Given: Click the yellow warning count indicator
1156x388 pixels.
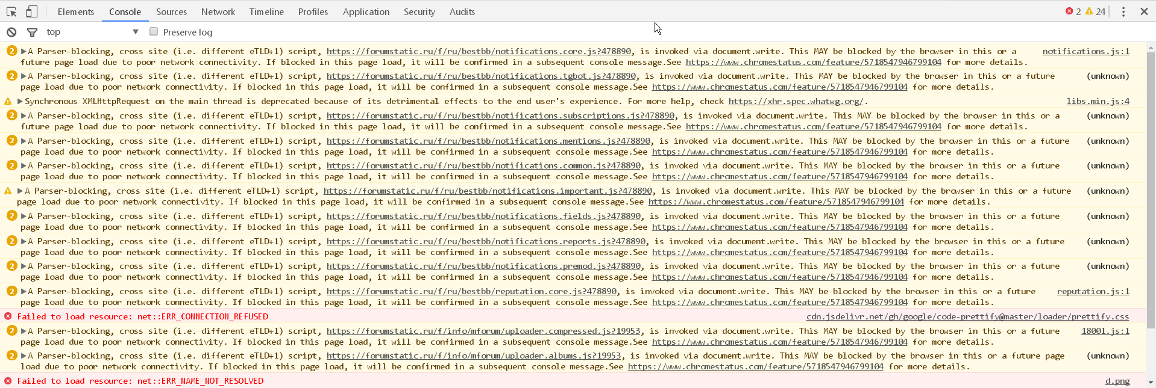Looking at the screenshot, I should pos(1095,11).
